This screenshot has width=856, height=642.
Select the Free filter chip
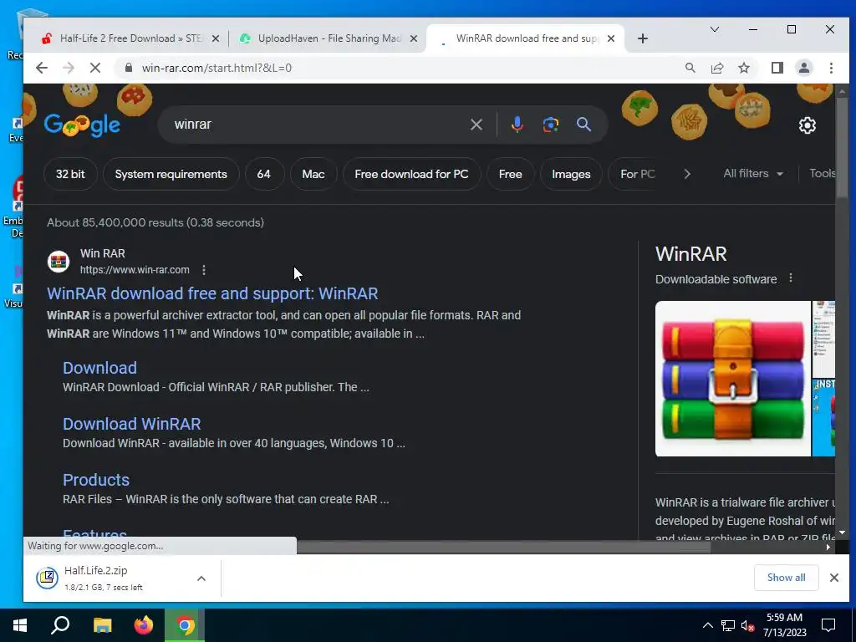511,174
